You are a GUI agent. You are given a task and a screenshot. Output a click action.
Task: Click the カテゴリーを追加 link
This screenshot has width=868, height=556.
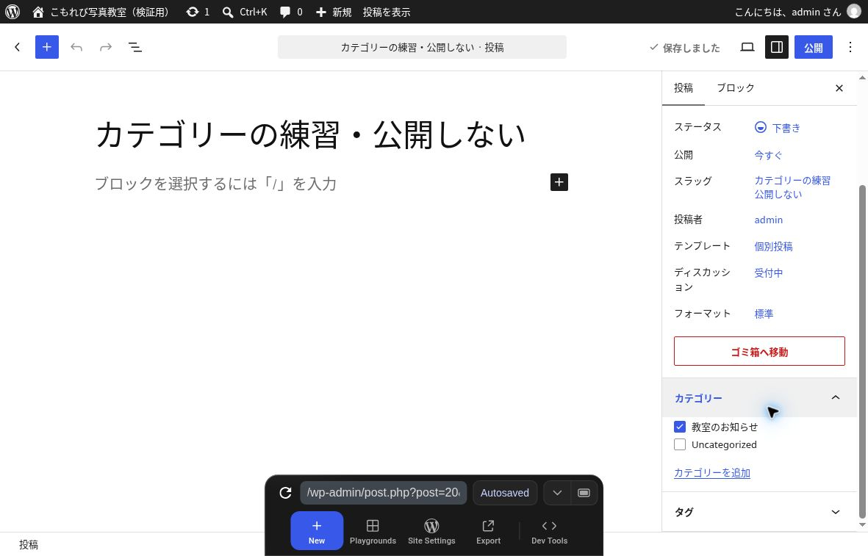[712, 473]
